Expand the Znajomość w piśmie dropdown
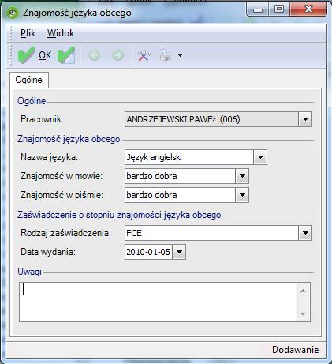332x364 pixels. (x=242, y=195)
